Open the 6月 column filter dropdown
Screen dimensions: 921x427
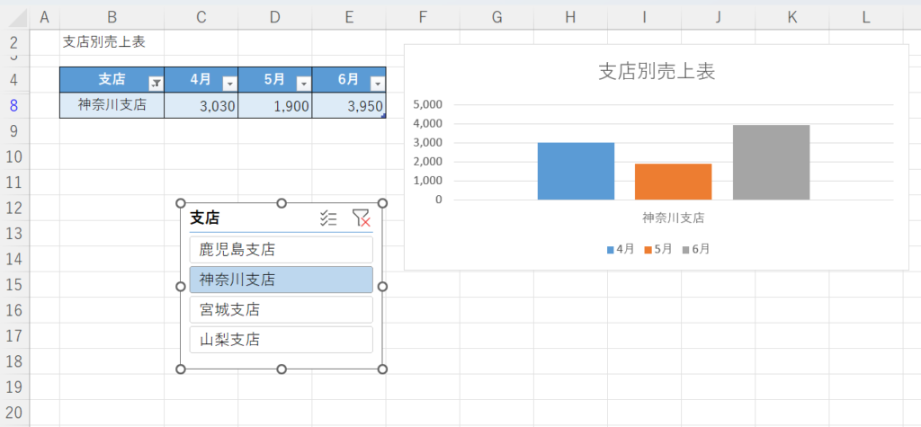coord(377,83)
